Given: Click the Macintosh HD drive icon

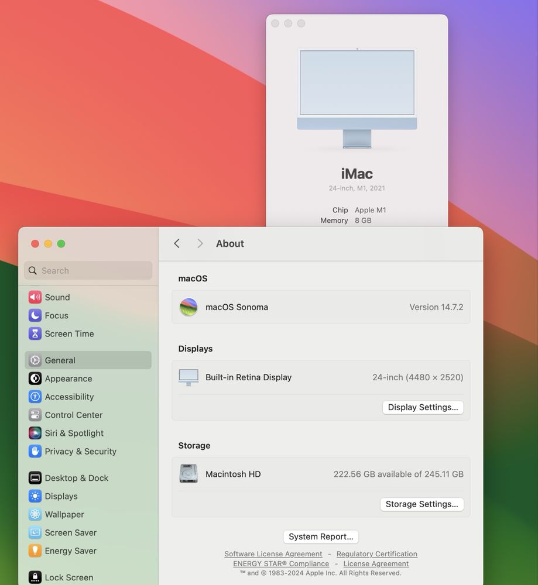Looking at the screenshot, I should click(x=189, y=474).
